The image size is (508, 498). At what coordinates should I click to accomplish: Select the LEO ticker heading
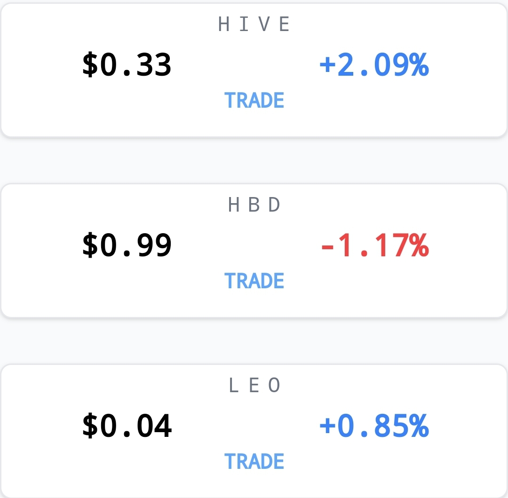coord(254,385)
